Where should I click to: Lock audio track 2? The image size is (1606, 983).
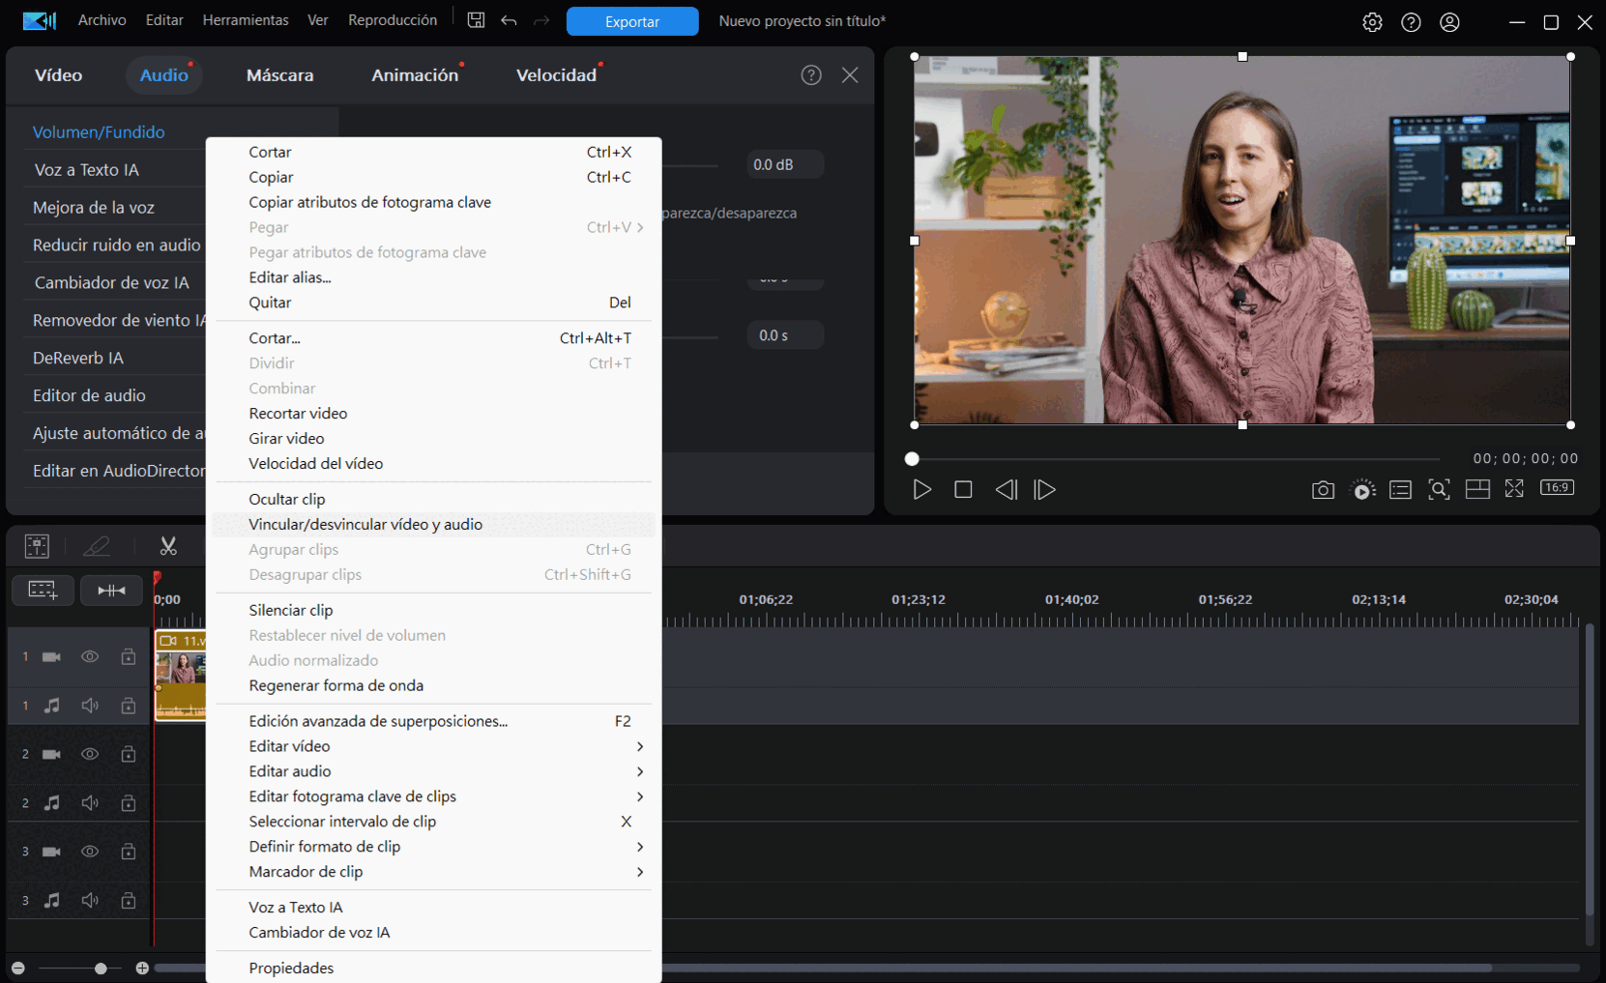pos(128,802)
